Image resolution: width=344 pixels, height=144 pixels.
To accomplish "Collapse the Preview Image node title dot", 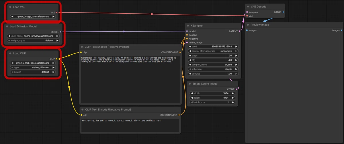I will (248, 25).
